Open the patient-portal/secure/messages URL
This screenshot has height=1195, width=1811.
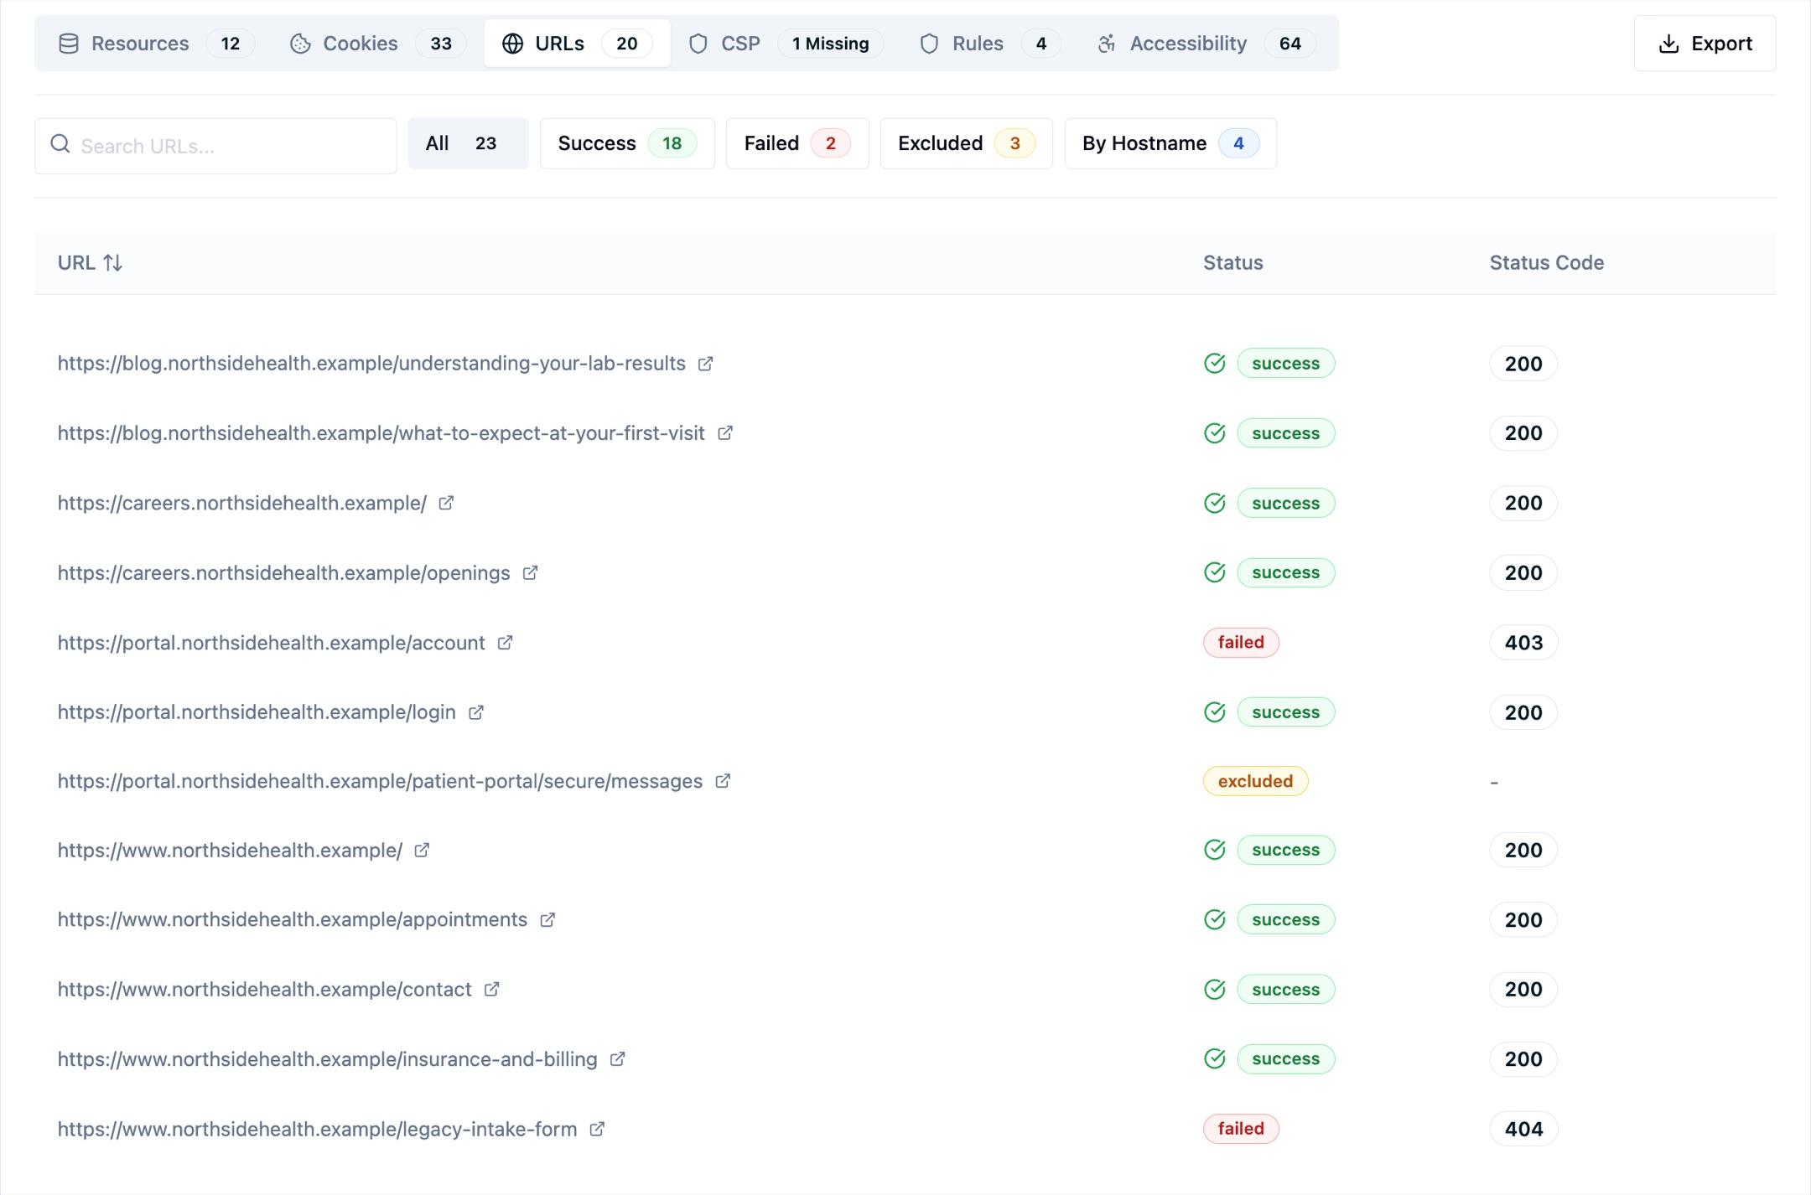point(380,781)
